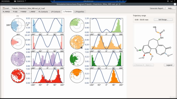Screen dimensions: 177x99
Task: Click the light orange radial torsion plot
Action: [77, 42]
